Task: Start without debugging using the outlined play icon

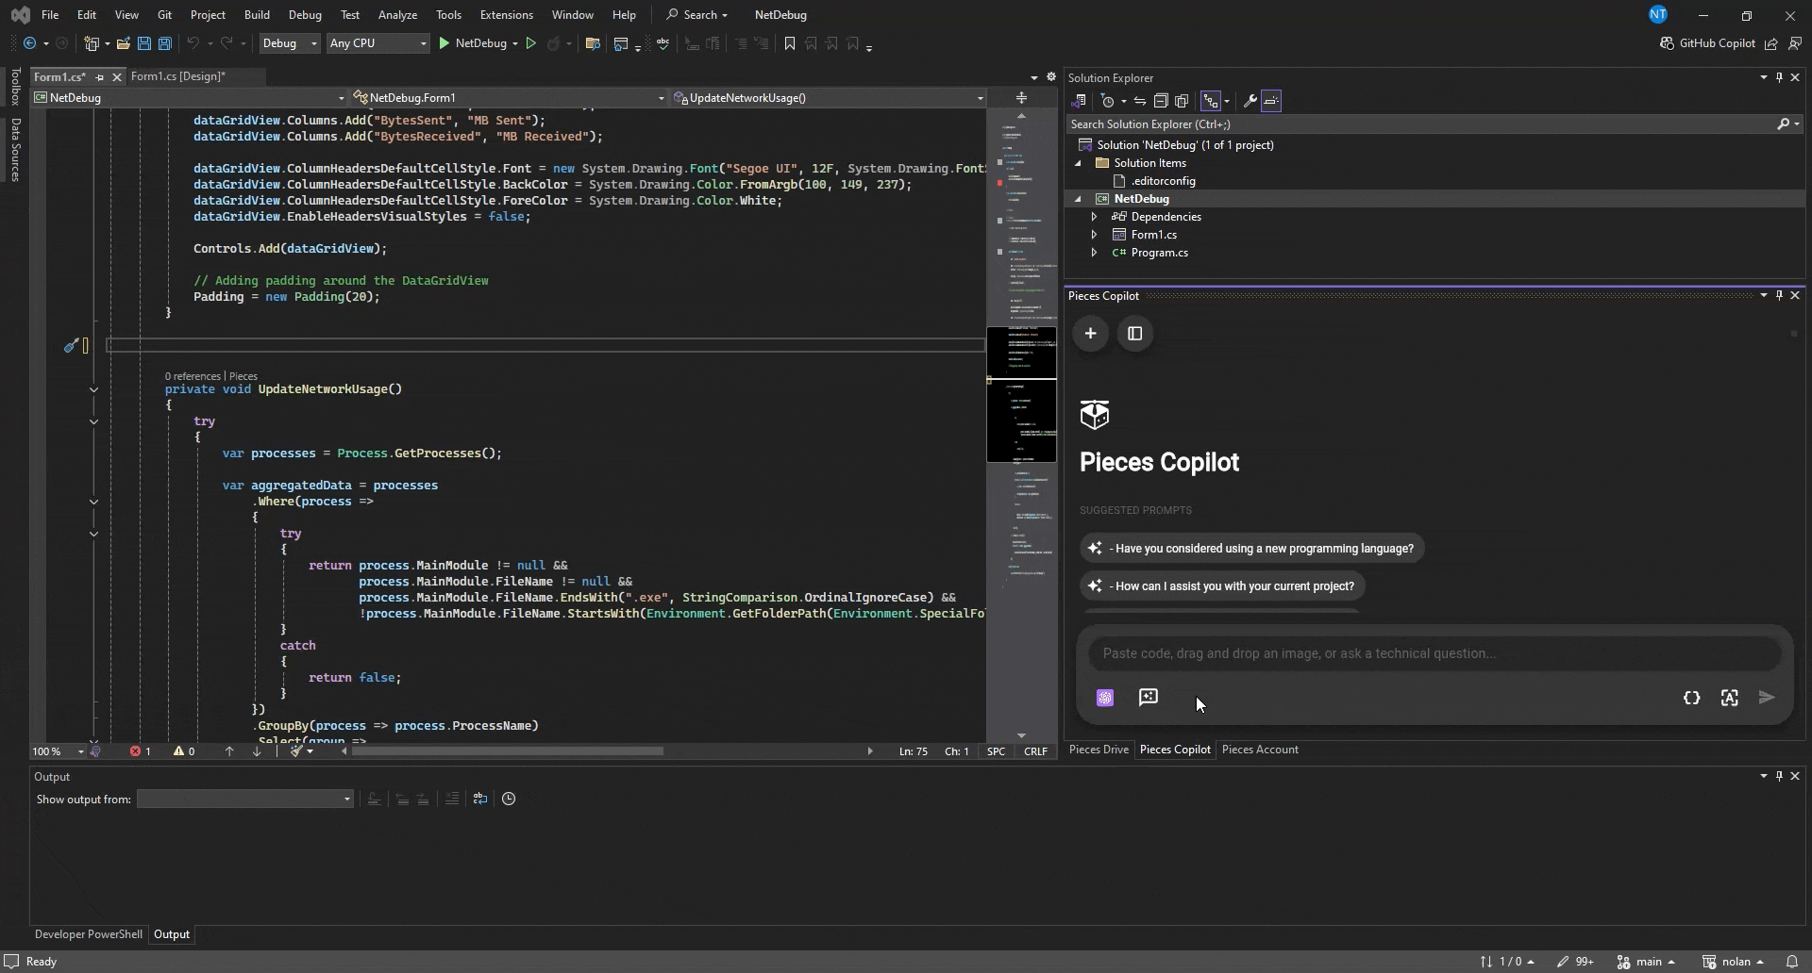Action: 530,43
